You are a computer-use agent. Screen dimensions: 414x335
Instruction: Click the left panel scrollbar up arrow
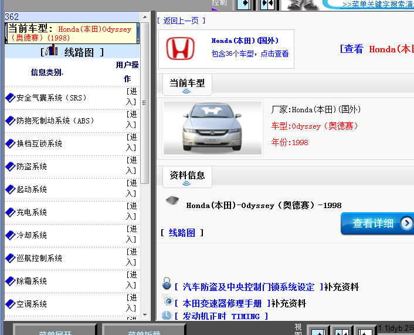pos(145,17)
